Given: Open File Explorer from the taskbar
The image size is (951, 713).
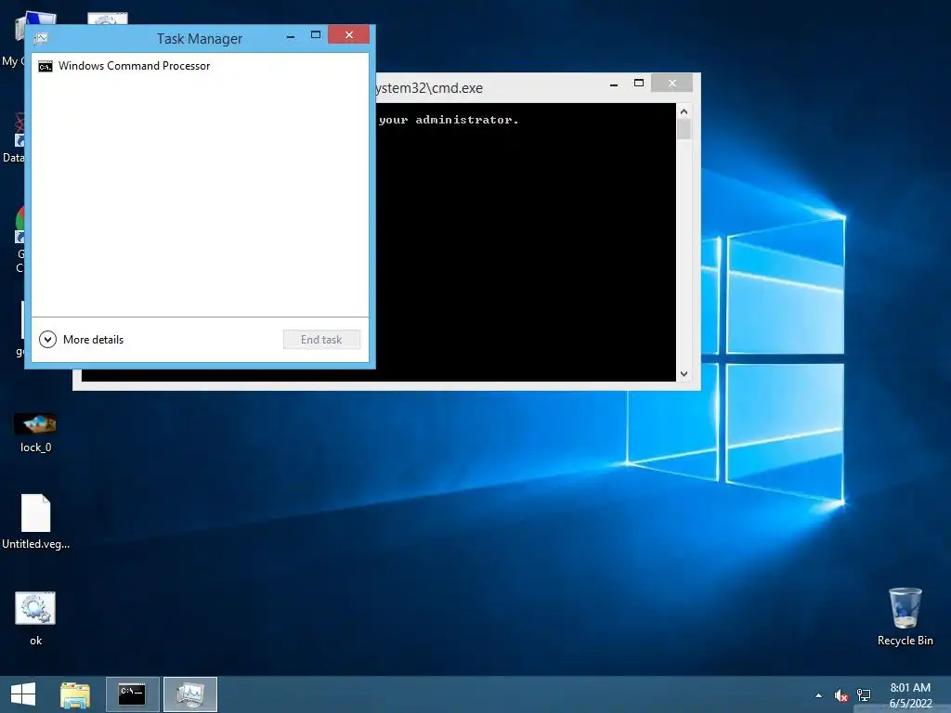Looking at the screenshot, I should coord(75,694).
